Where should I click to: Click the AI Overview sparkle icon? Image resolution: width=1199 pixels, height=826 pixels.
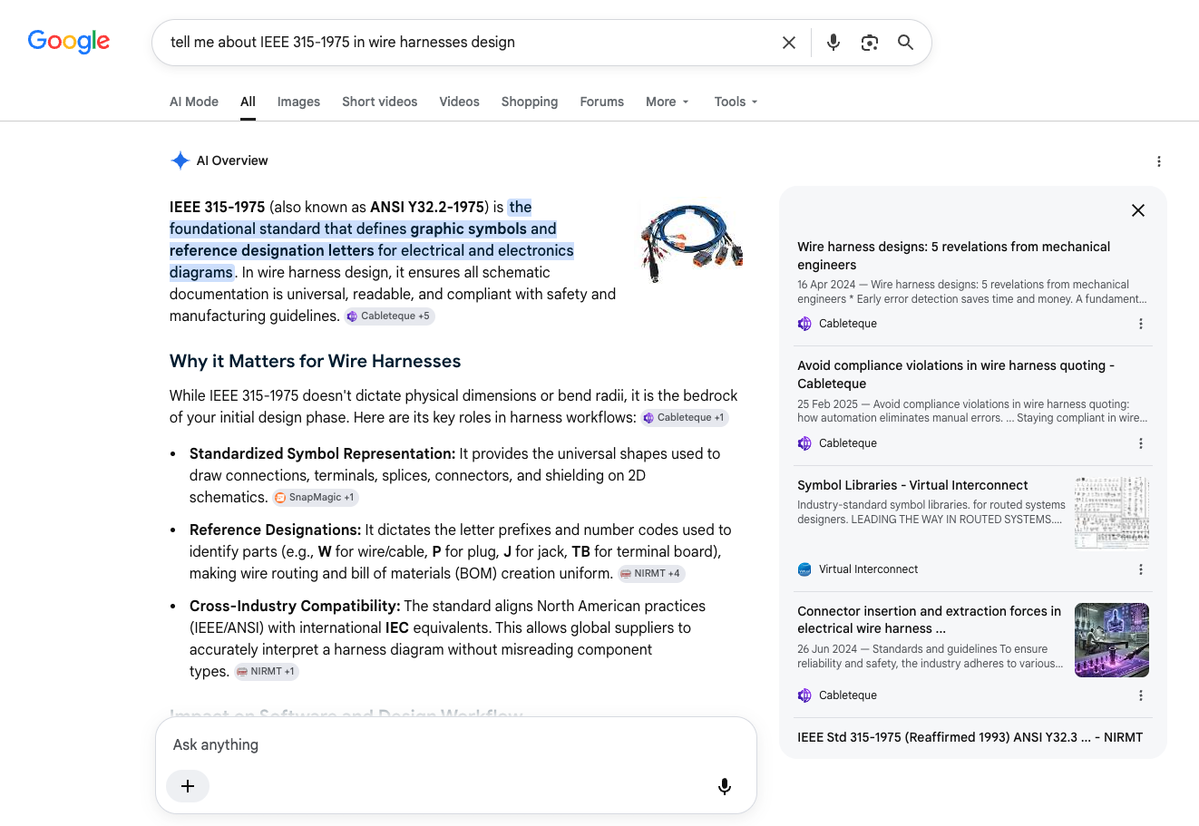[180, 160]
